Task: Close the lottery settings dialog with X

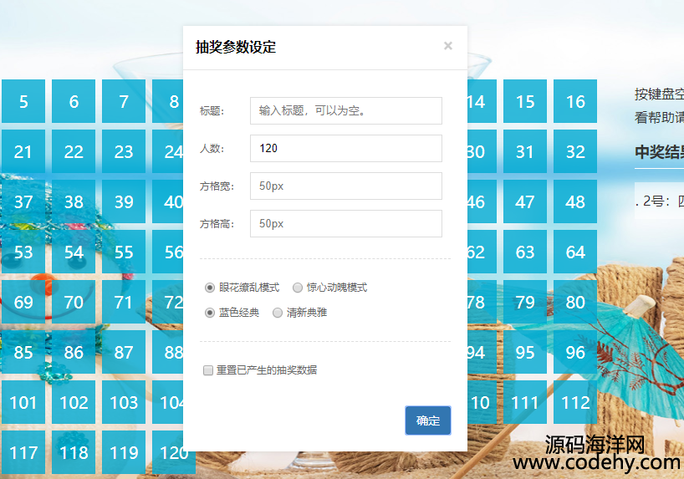Action: click(448, 46)
